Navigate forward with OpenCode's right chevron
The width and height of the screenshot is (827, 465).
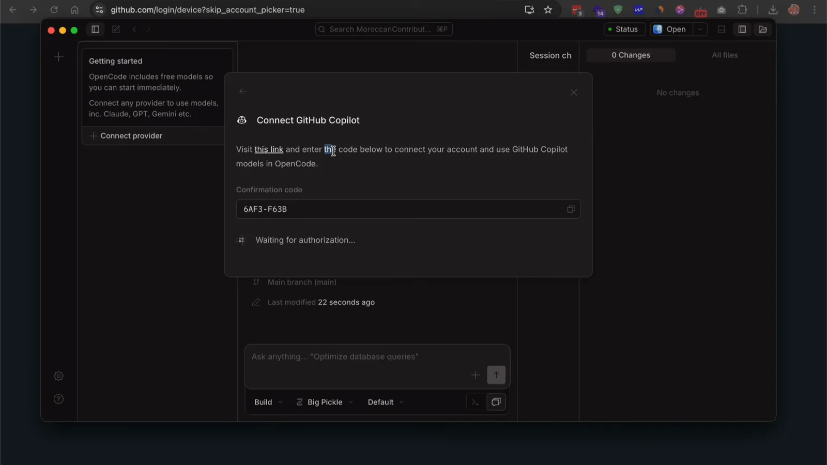[x=148, y=29]
